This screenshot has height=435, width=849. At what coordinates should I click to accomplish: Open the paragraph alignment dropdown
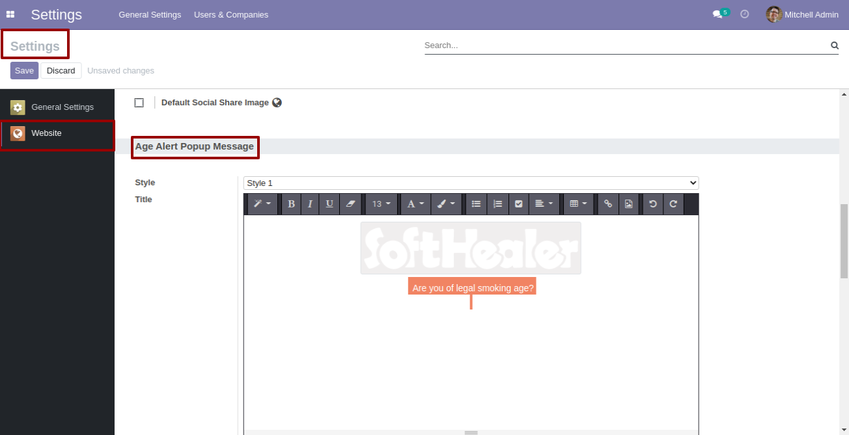[544, 204]
